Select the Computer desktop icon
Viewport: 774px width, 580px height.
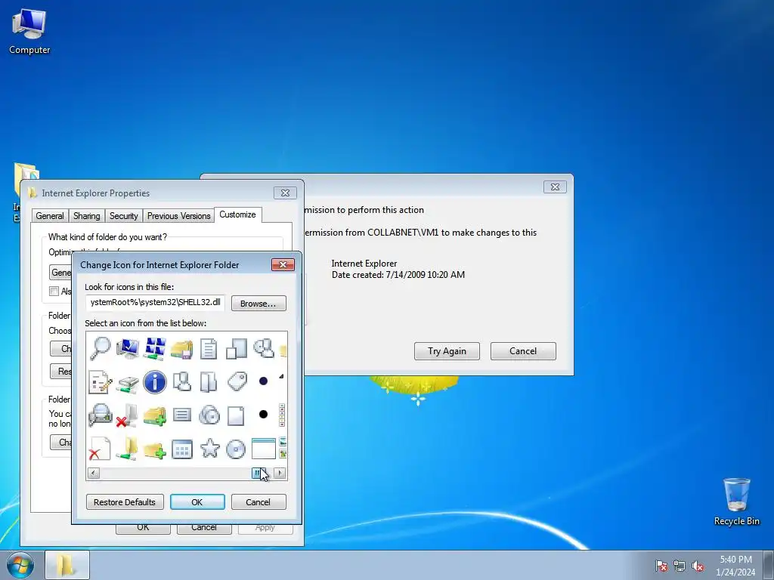coord(29,32)
